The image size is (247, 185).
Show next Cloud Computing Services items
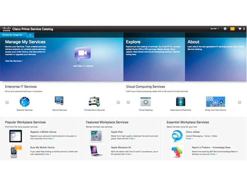pos(239,103)
